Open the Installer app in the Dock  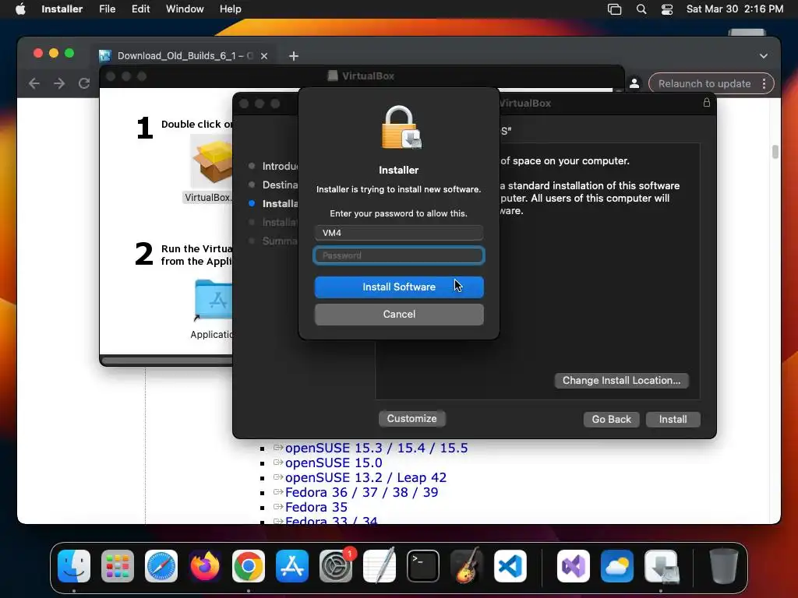pos(661,565)
